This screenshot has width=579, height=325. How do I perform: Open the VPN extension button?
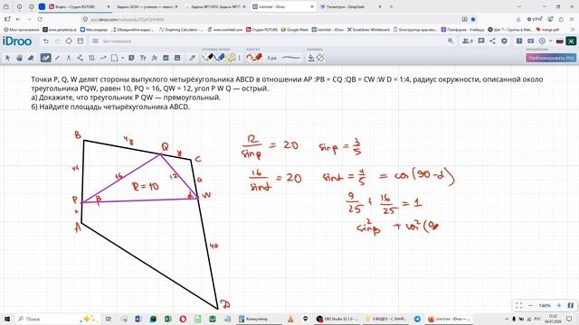click(535, 19)
